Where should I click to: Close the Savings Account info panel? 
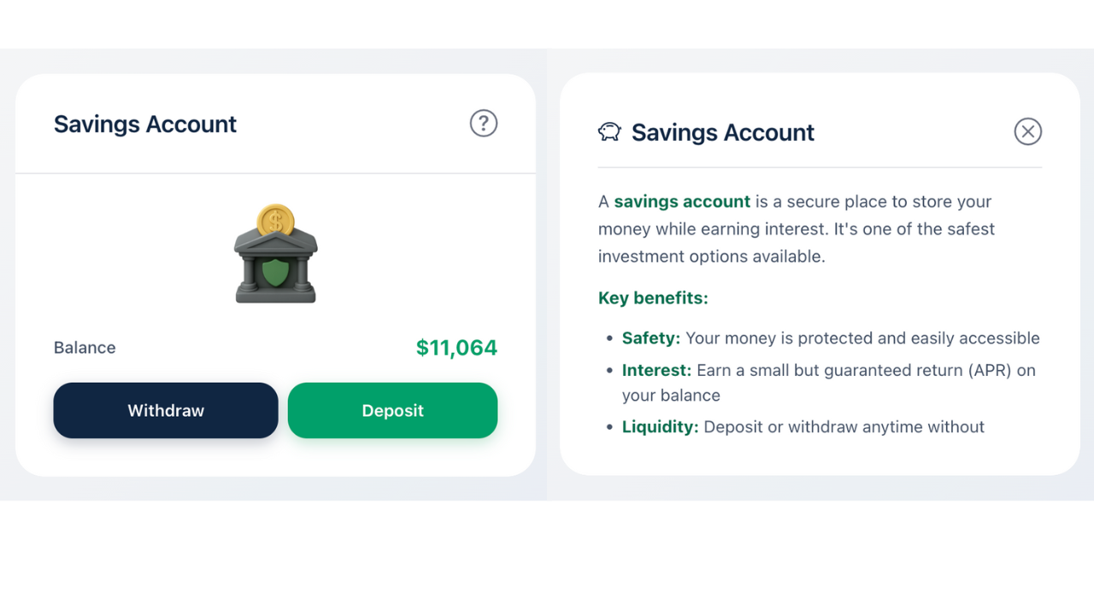(x=1027, y=132)
